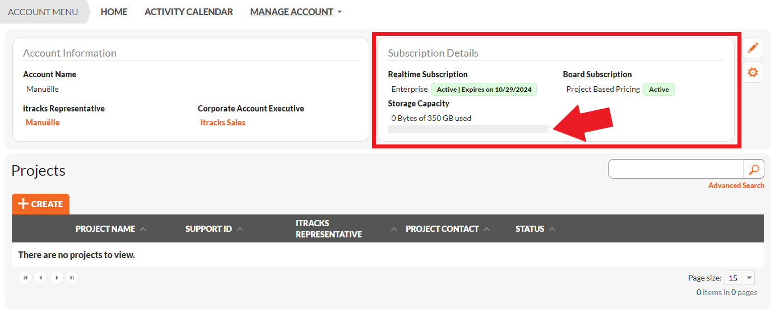Click the Manage Account menu
Screen dimensions: 775x313
(292, 12)
